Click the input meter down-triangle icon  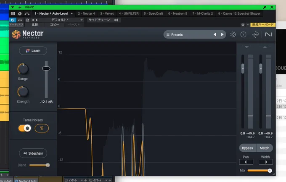[247, 47]
